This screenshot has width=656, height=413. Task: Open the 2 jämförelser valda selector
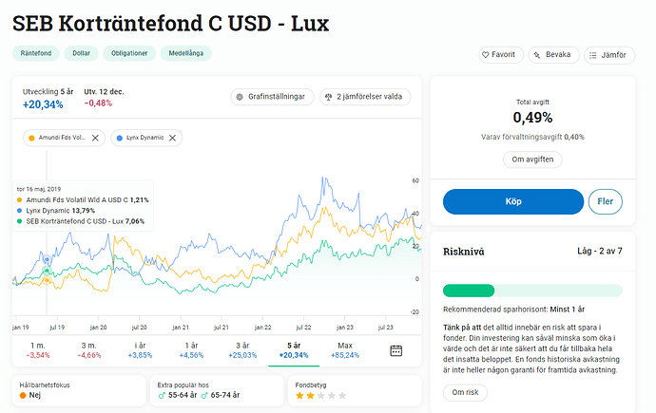pos(365,97)
